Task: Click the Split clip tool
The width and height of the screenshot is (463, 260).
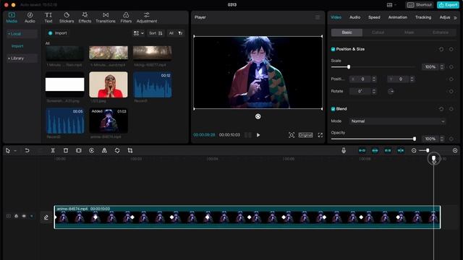Action: tap(53, 150)
